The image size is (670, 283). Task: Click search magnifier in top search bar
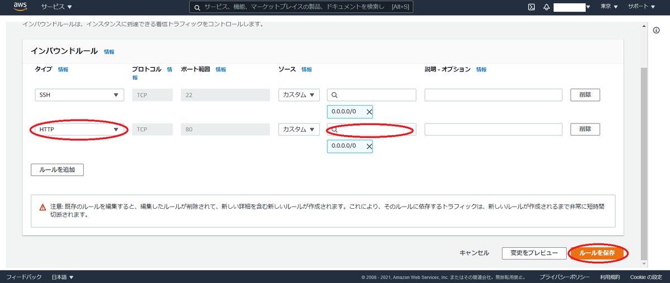click(197, 7)
